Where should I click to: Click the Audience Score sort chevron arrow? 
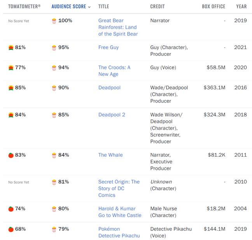(89, 7)
